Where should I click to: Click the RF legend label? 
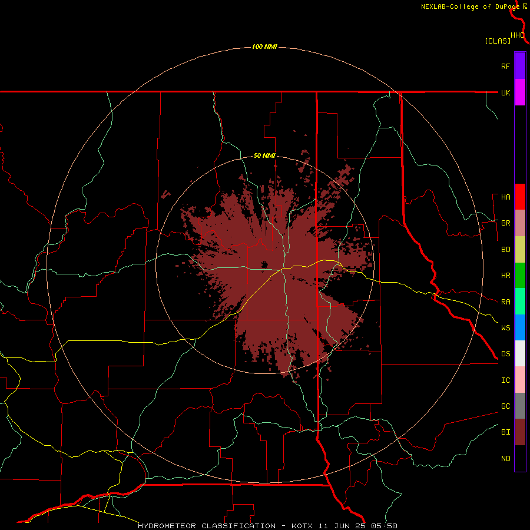pos(505,66)
